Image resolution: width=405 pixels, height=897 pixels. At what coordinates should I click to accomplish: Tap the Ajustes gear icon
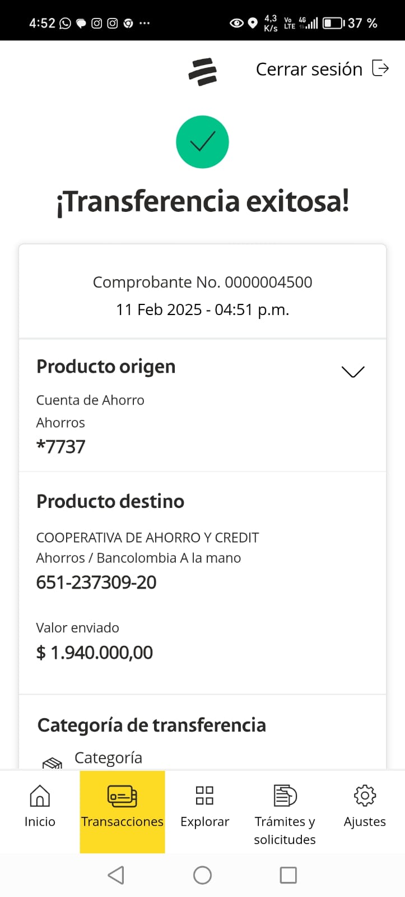tap(365, 796)
